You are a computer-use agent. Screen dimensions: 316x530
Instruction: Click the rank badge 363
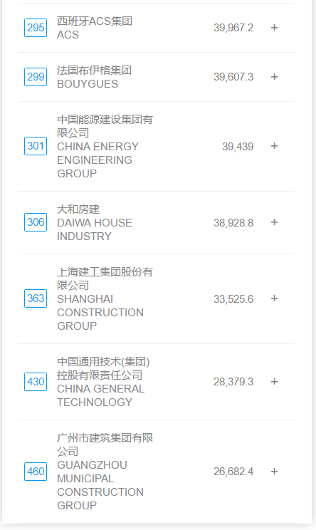tap(36, 298)
